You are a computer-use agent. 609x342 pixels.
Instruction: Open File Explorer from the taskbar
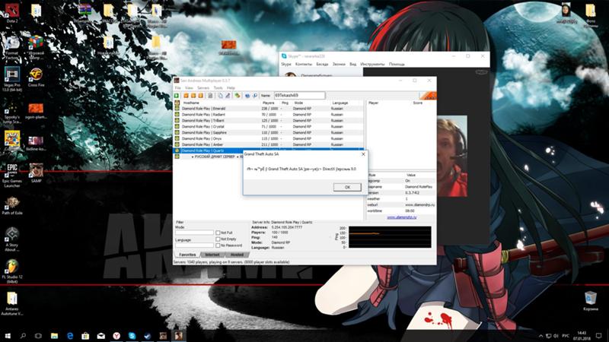point(54,336)
